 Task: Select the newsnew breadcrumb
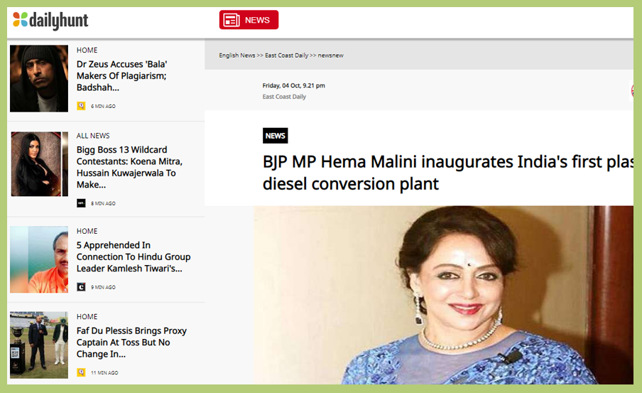(x=330, y=55)
